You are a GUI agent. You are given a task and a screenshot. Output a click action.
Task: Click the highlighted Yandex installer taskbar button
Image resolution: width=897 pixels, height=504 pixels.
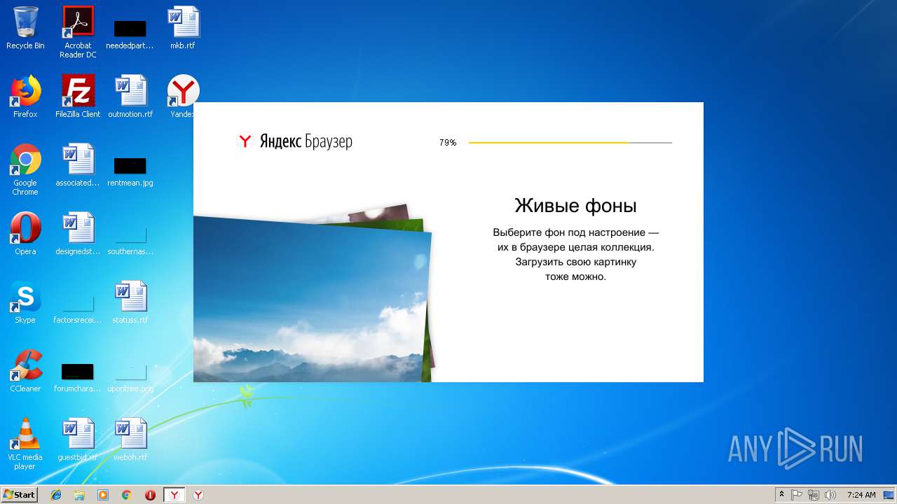[174, 495]
